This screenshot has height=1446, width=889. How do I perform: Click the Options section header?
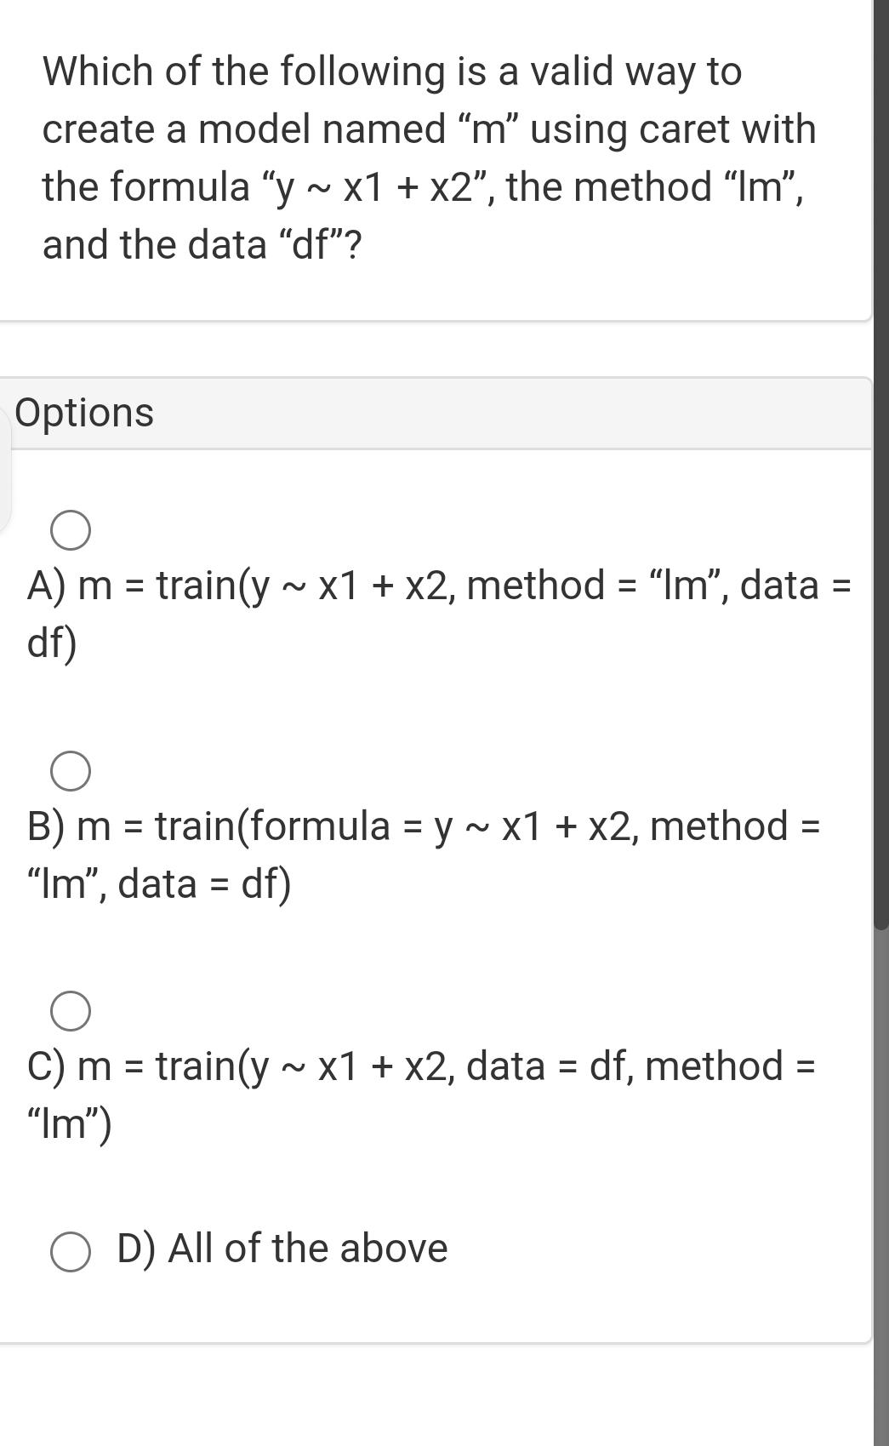click(x=84, y=412)
